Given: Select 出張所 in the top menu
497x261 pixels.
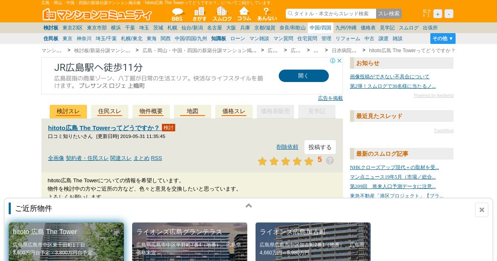Looking at the screenshot, I should coord(430,28).
